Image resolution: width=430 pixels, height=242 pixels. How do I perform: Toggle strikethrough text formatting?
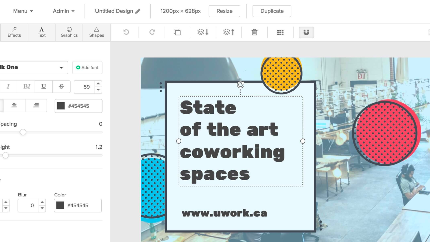click(62, 87)
